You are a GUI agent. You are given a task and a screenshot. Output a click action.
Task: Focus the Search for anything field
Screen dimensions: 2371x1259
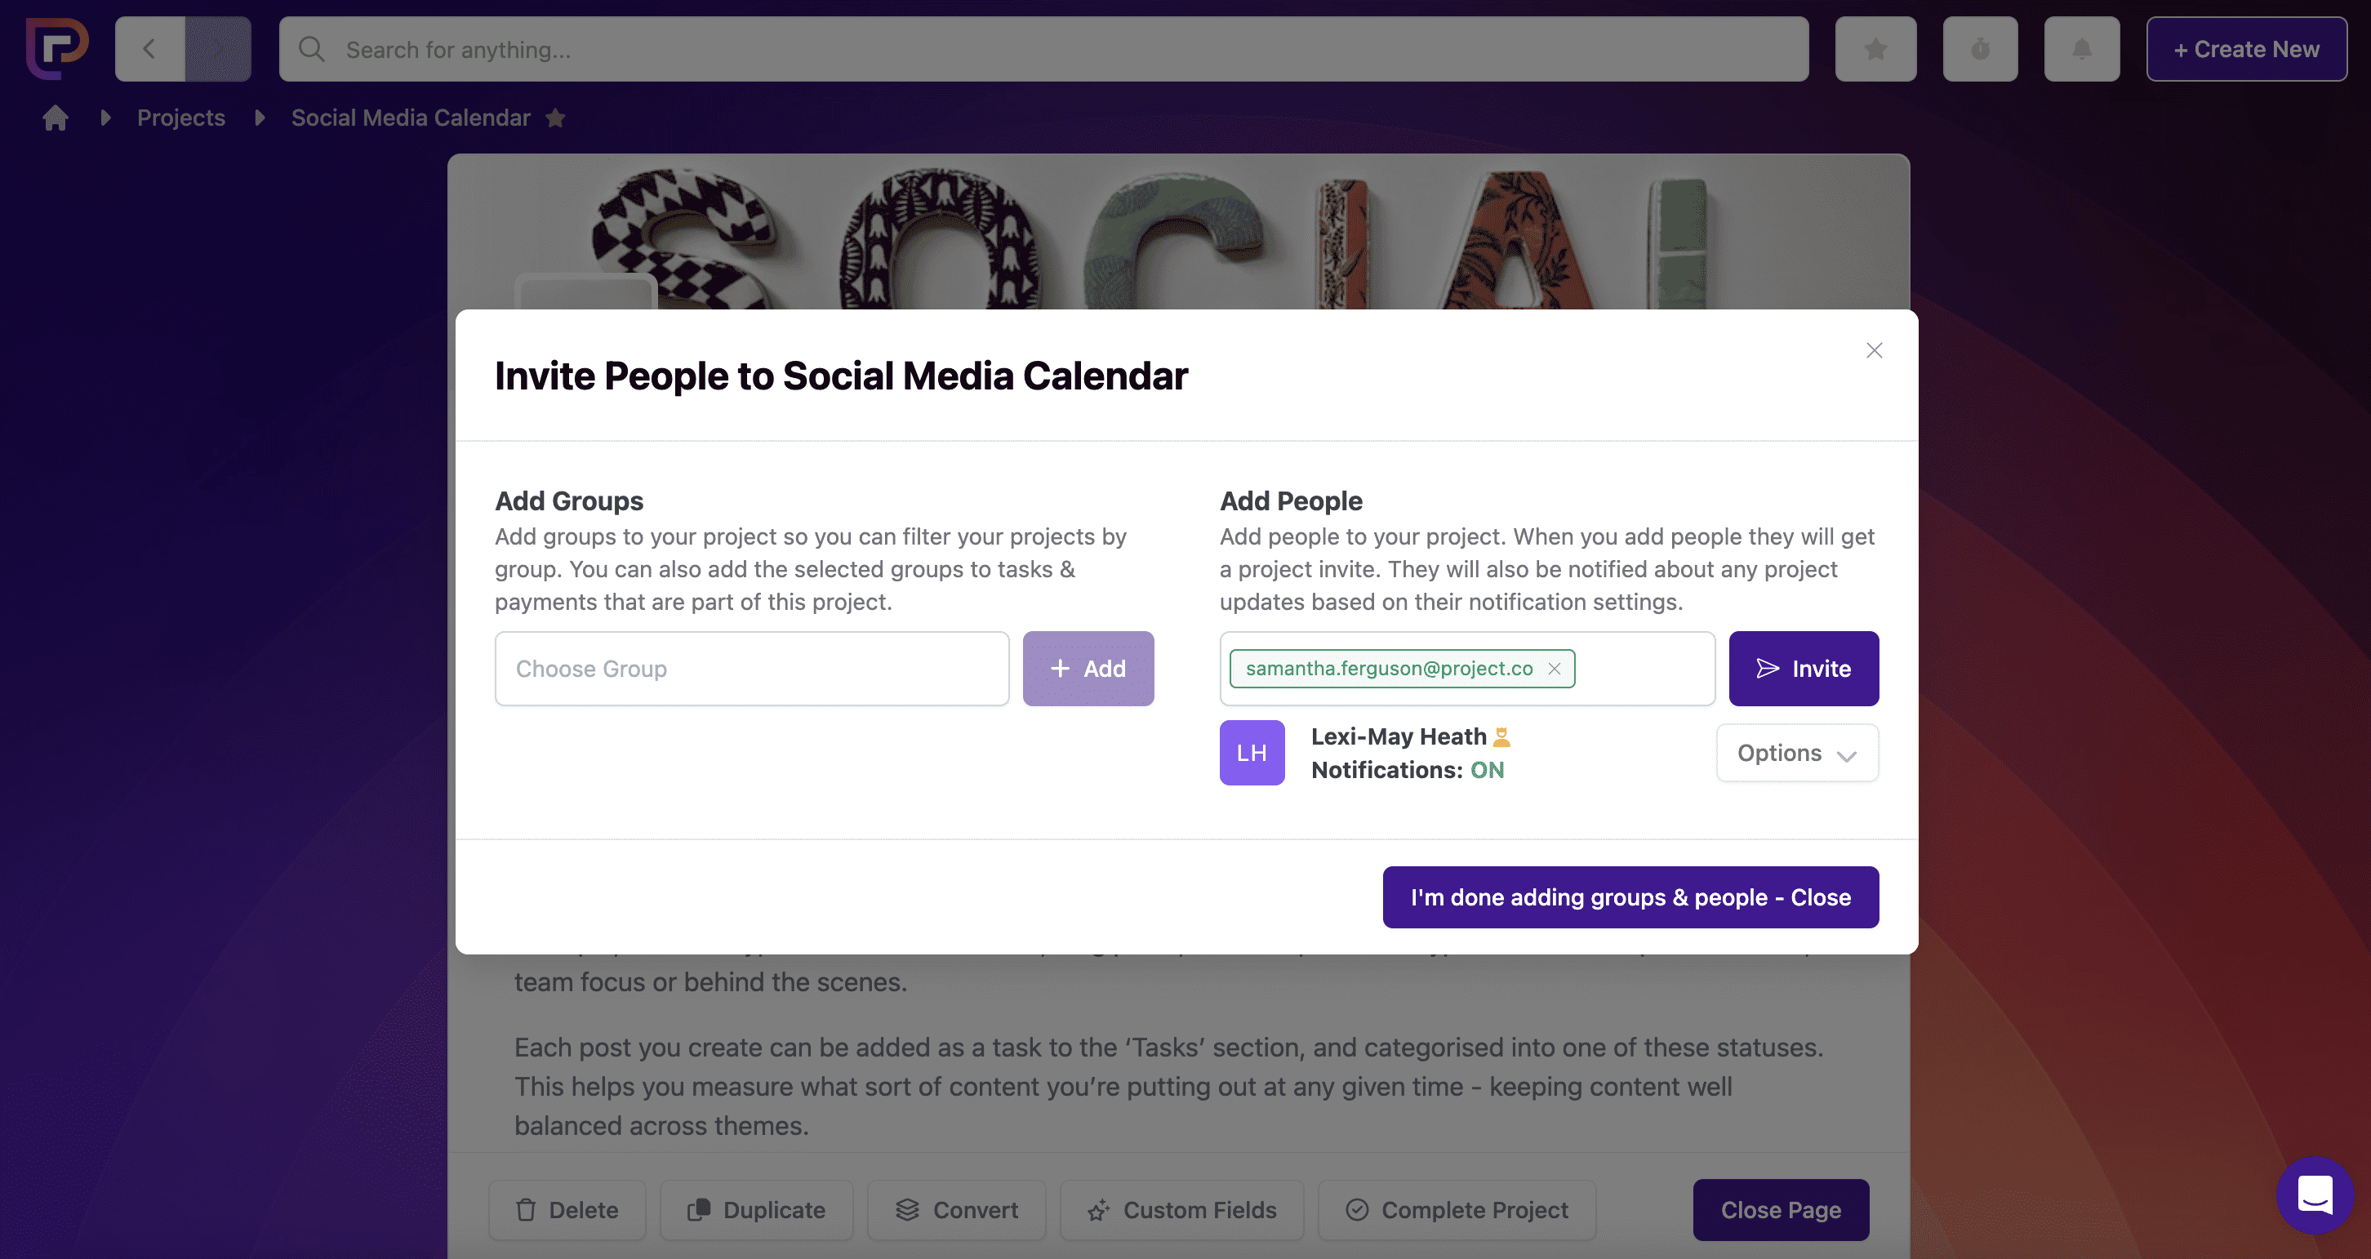[x=1043, y=49]
